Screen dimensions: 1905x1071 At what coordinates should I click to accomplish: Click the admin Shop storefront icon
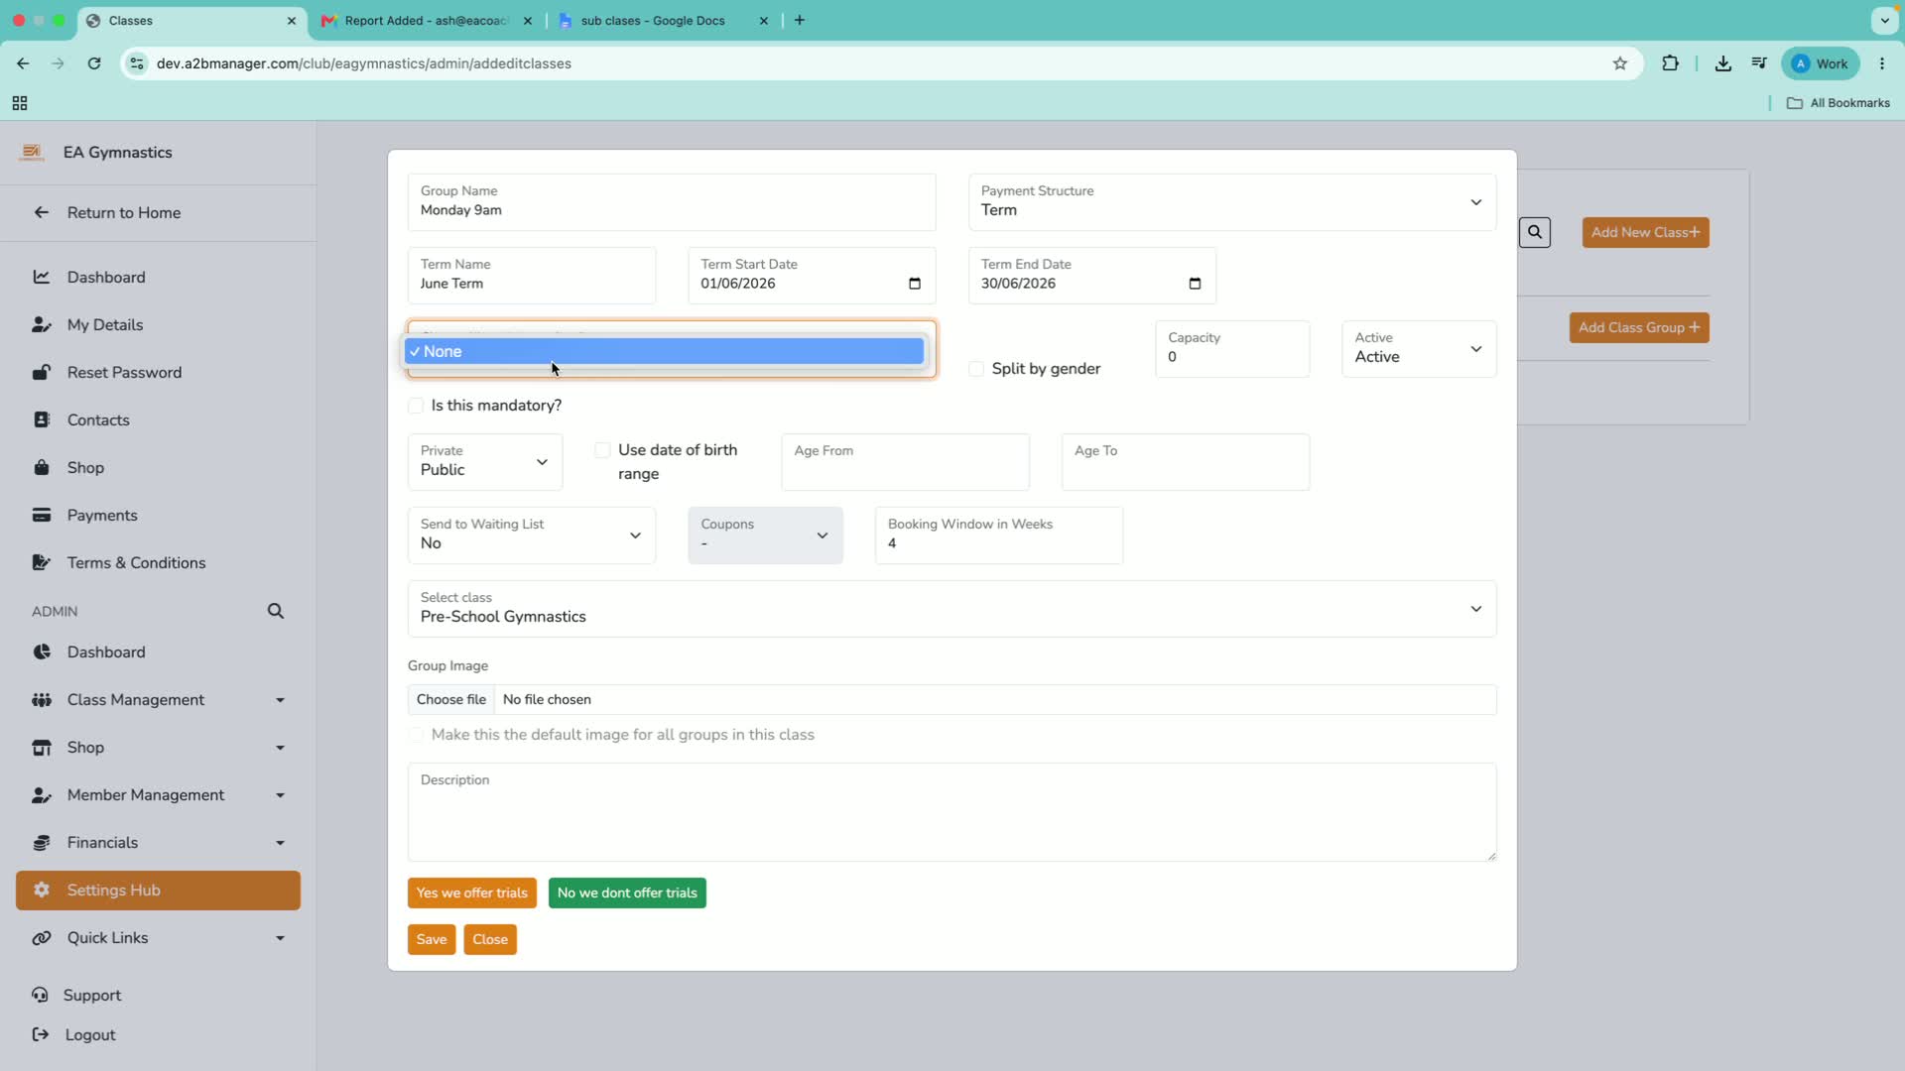coord(41,747)
